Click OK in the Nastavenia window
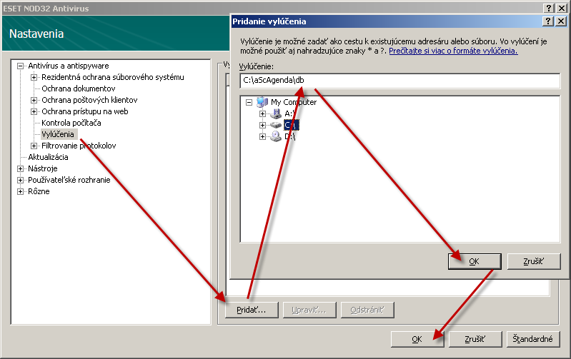Image resolution: width=571 pixels, height=359 pixels. (x=417, y=339)
